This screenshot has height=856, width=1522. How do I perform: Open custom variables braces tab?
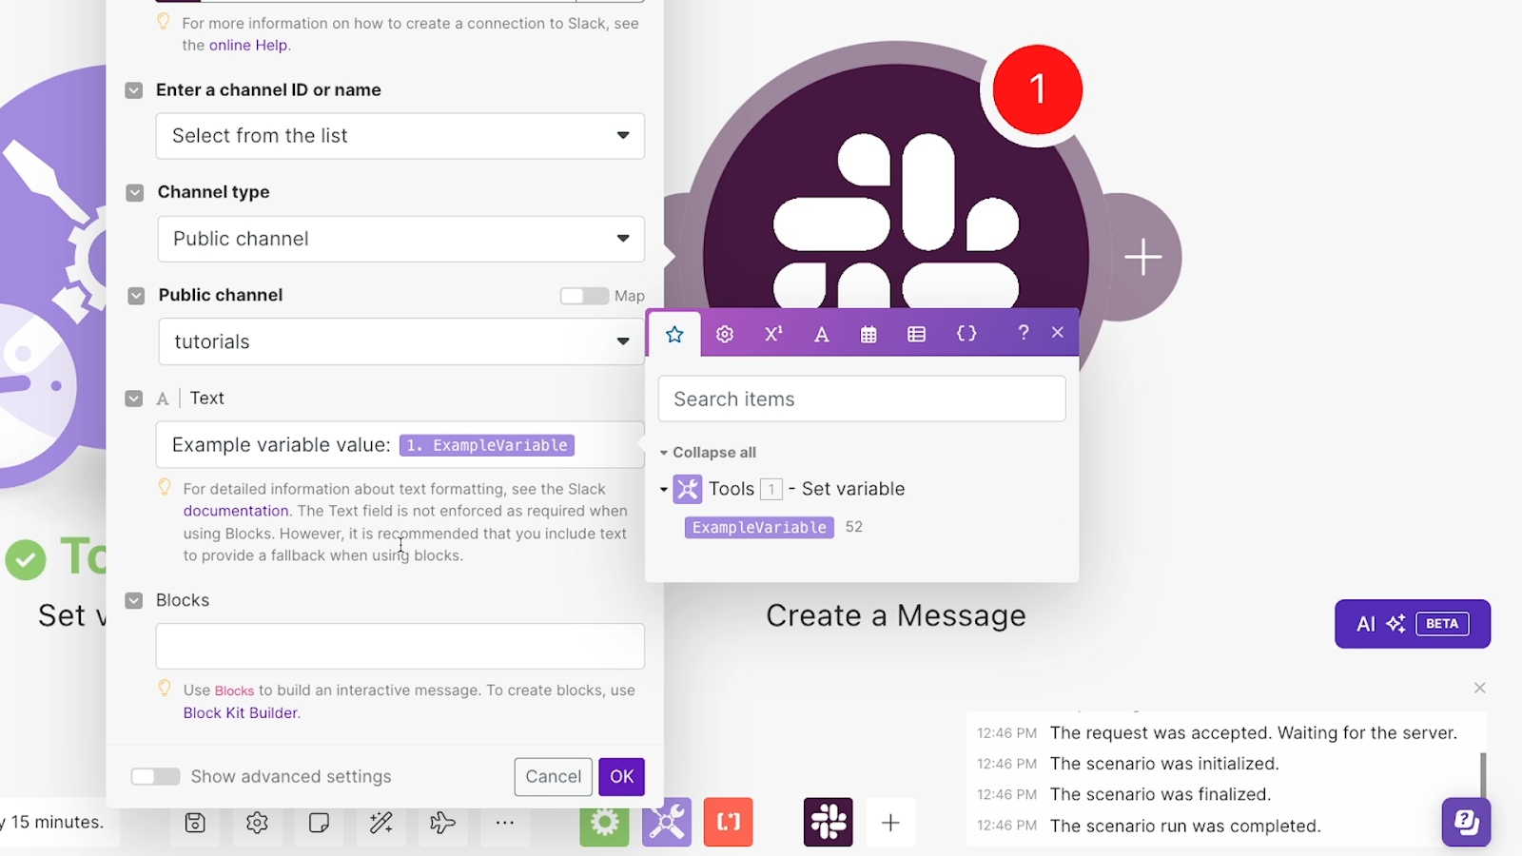pyautogui.click(x=966, y=334)
